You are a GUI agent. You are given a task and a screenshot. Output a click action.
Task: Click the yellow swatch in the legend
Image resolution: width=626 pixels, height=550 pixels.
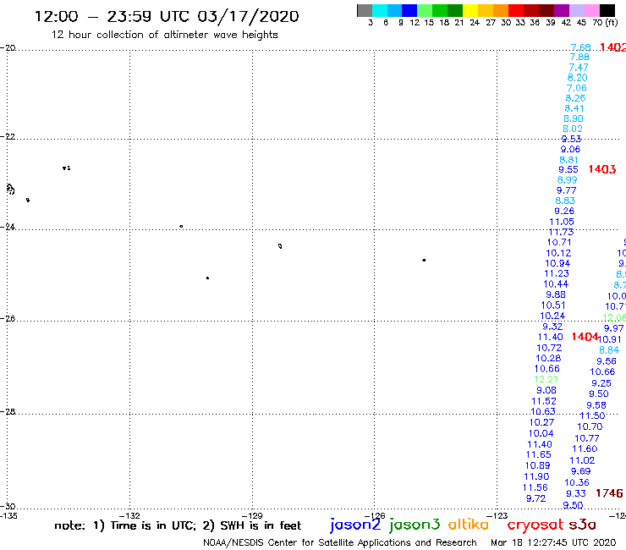[470, 10]
